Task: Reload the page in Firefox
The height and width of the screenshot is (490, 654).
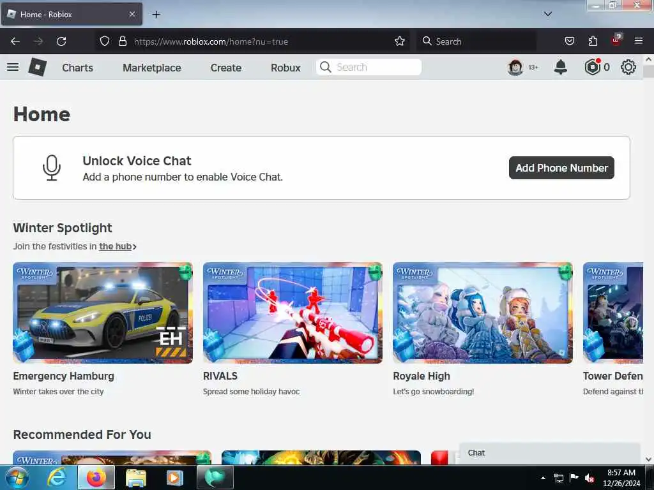Action: 61,41
